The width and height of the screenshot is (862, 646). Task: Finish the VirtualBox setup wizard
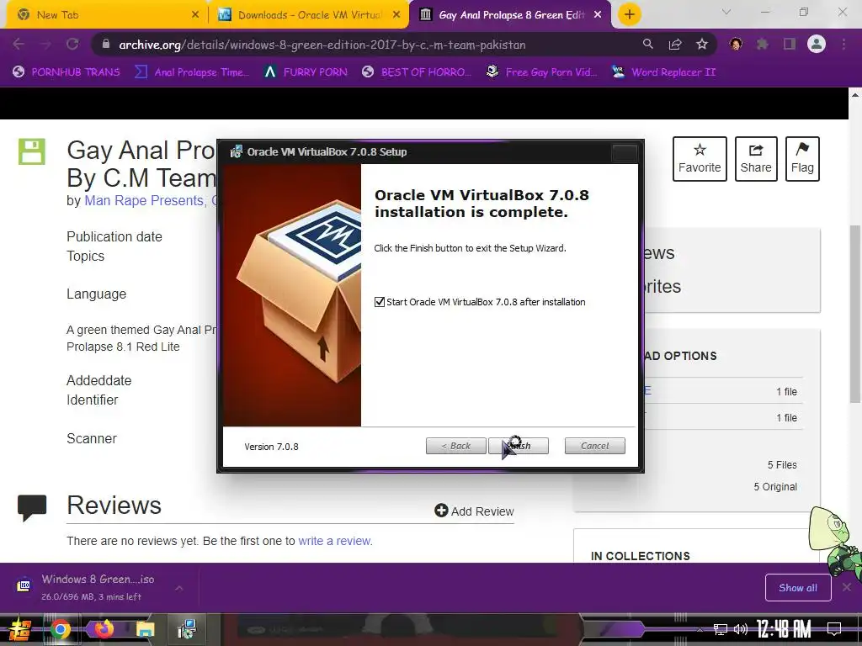519,446
